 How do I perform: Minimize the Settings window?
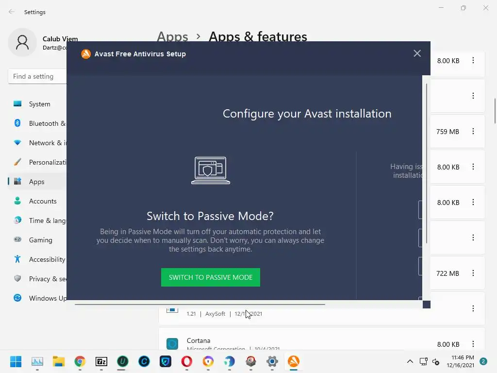(x=441, y=8)
